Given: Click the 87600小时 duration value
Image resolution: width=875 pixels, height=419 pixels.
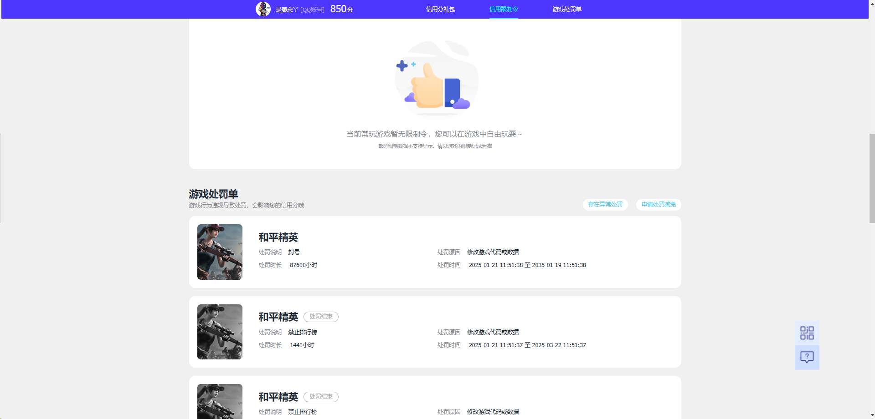Looking at the screenshot, I should click(304, 265).
